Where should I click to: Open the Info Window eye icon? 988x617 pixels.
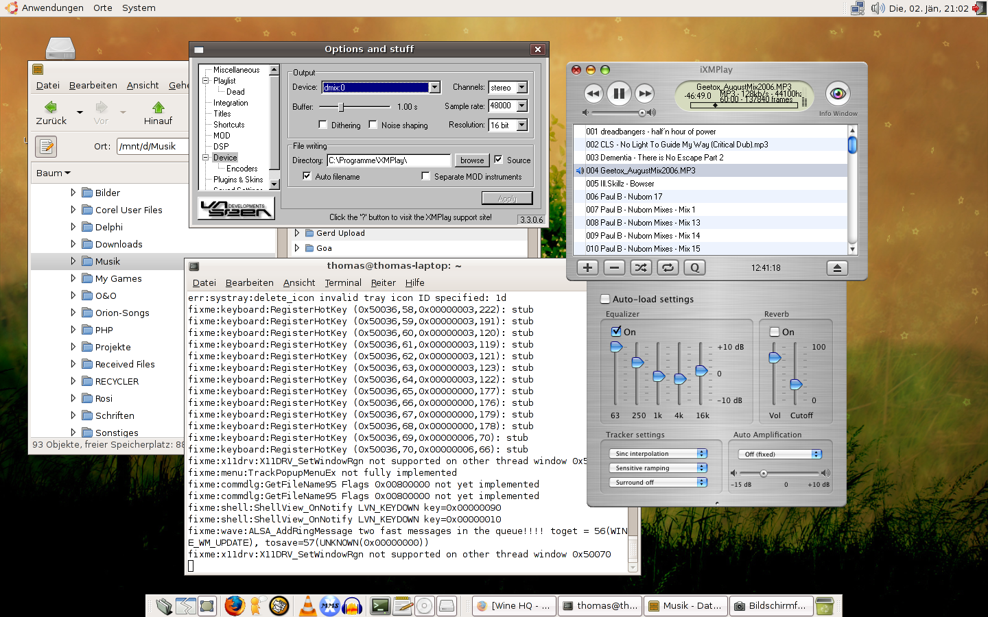coord(837,93)
